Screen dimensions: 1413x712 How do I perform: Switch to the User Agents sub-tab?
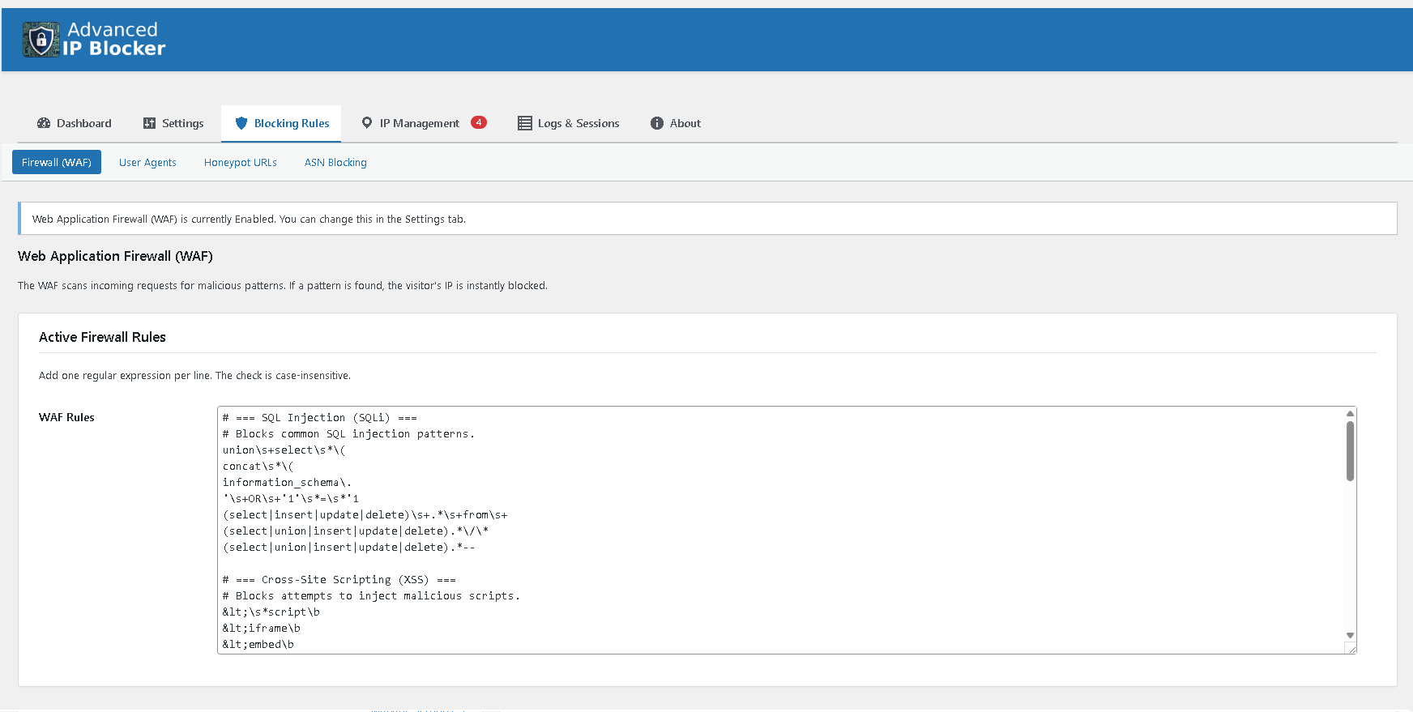(147, 163)
